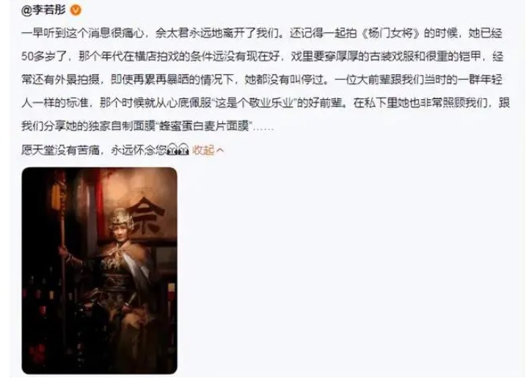Click the line beginning 50多岁了
This screenshot has height=389, width=529.
[x=262, y=57]
